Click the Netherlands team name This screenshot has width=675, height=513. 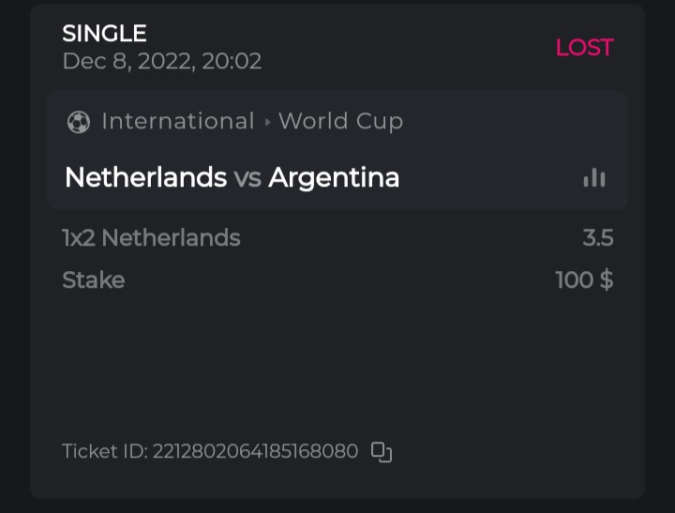point(145,177)
